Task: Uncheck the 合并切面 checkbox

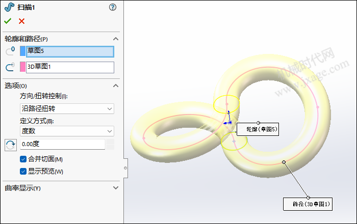Action: coord(23,159)
